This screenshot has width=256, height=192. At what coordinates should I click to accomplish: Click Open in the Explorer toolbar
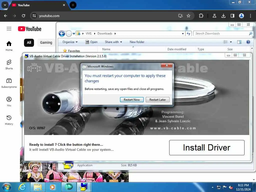click(x=91, y=42)
